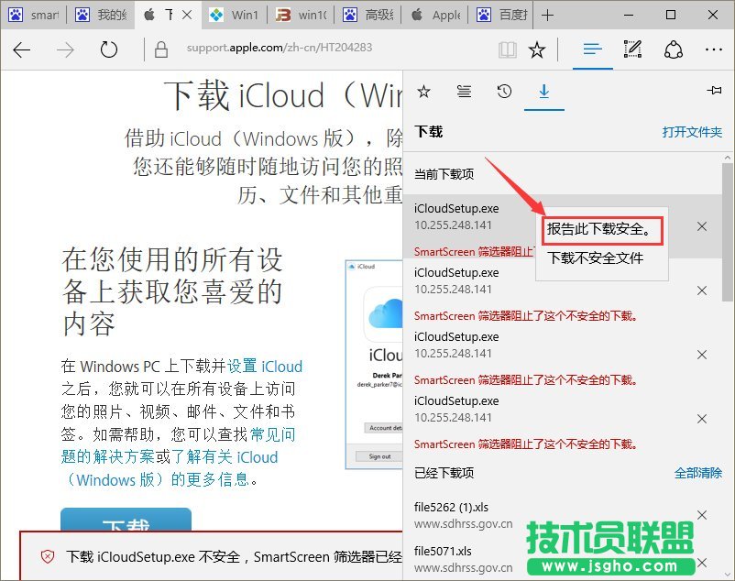735x581 pixels.
Task: Click the address bar URL field
Action: click(x=280, y=48)
